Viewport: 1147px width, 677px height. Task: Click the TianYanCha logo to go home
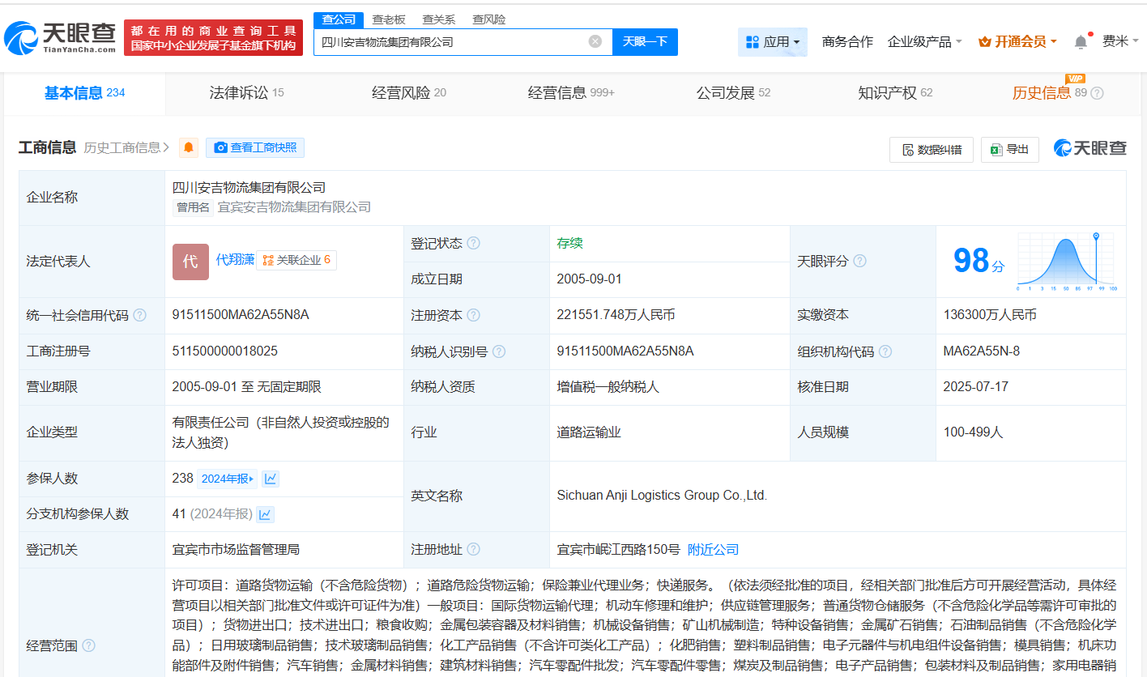click(61, 36)
